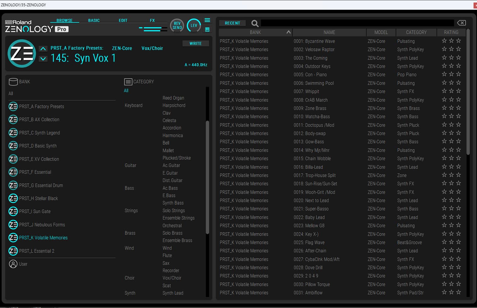Select the User bank icon
Screen dimensions: 477x308
(13, 264)
